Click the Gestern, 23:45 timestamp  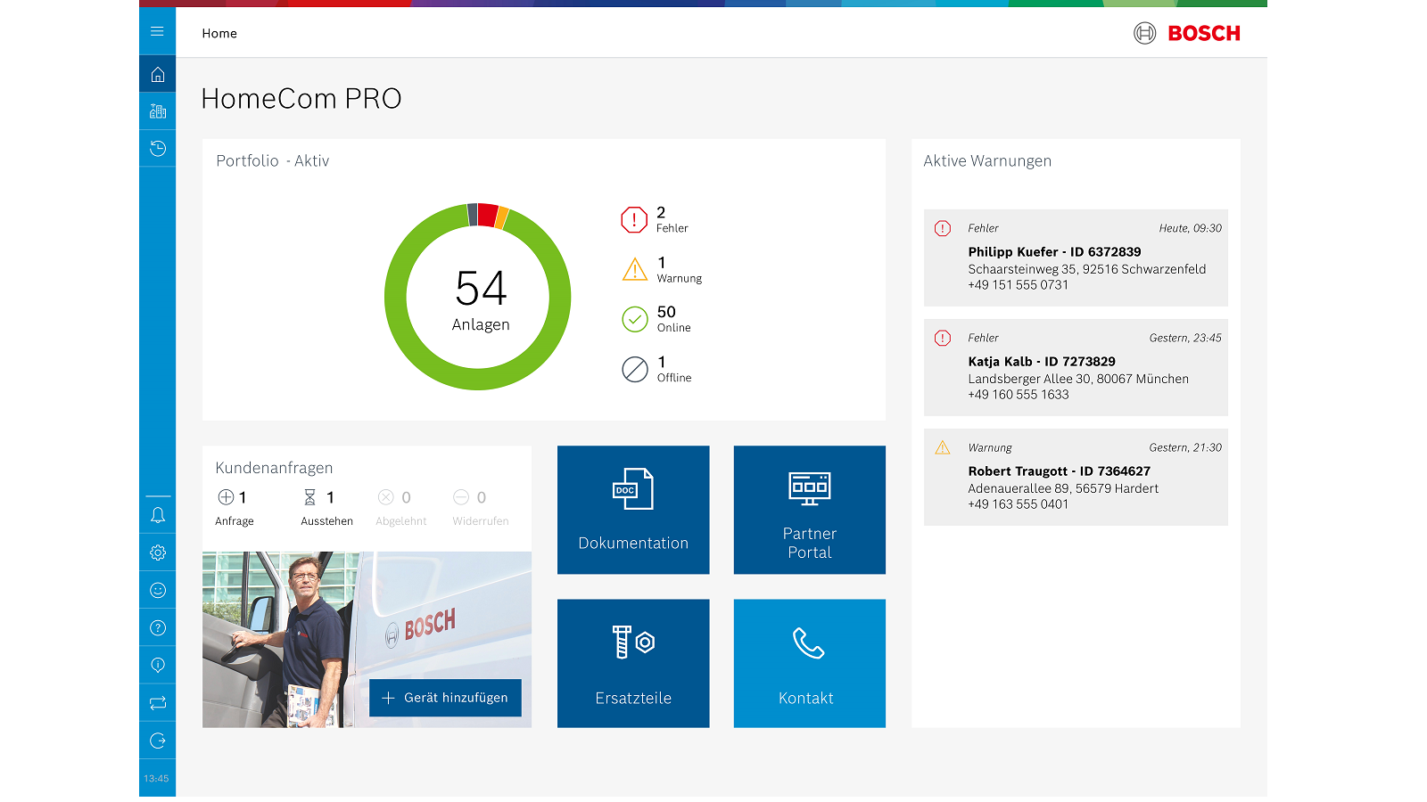point(1185,338)
